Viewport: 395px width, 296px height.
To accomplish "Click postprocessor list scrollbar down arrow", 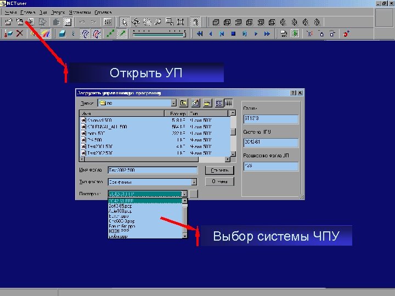I will pyautogui.click(x=185, y=236).
